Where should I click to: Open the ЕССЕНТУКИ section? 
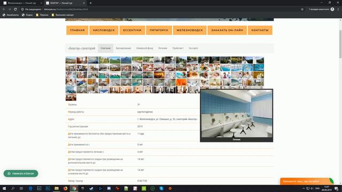132,30
